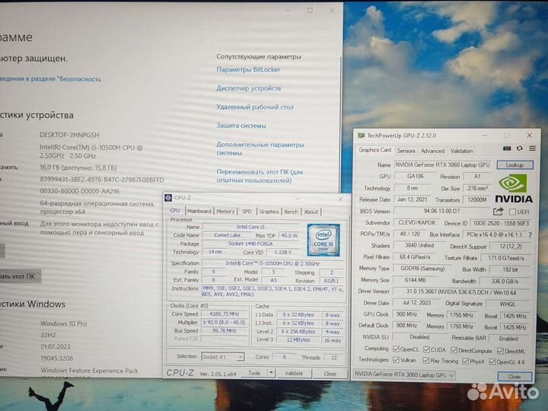Click the CPU-Z title bar app icon

[x=168, y=198]
